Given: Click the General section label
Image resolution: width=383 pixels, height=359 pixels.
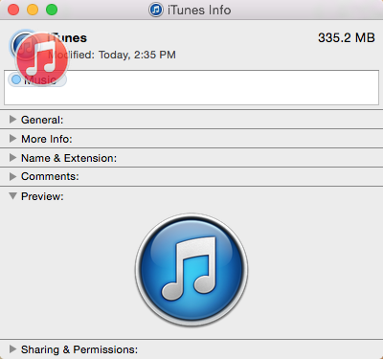Looking at the screenshot, I should (x=42, y=120).
